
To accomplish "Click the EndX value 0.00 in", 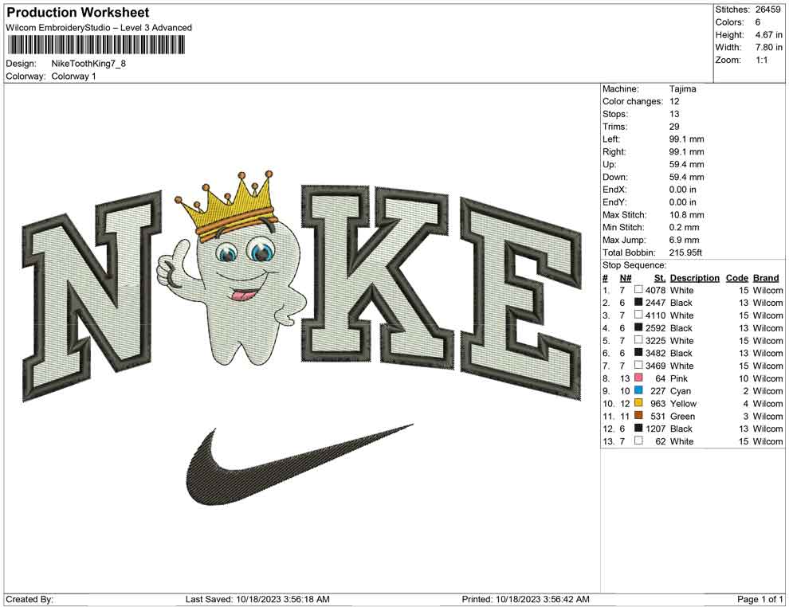I will click(682, 190).
